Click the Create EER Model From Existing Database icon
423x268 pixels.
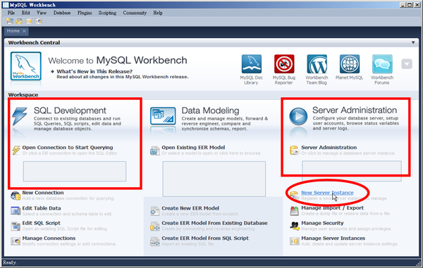click(x=155, y=226)
